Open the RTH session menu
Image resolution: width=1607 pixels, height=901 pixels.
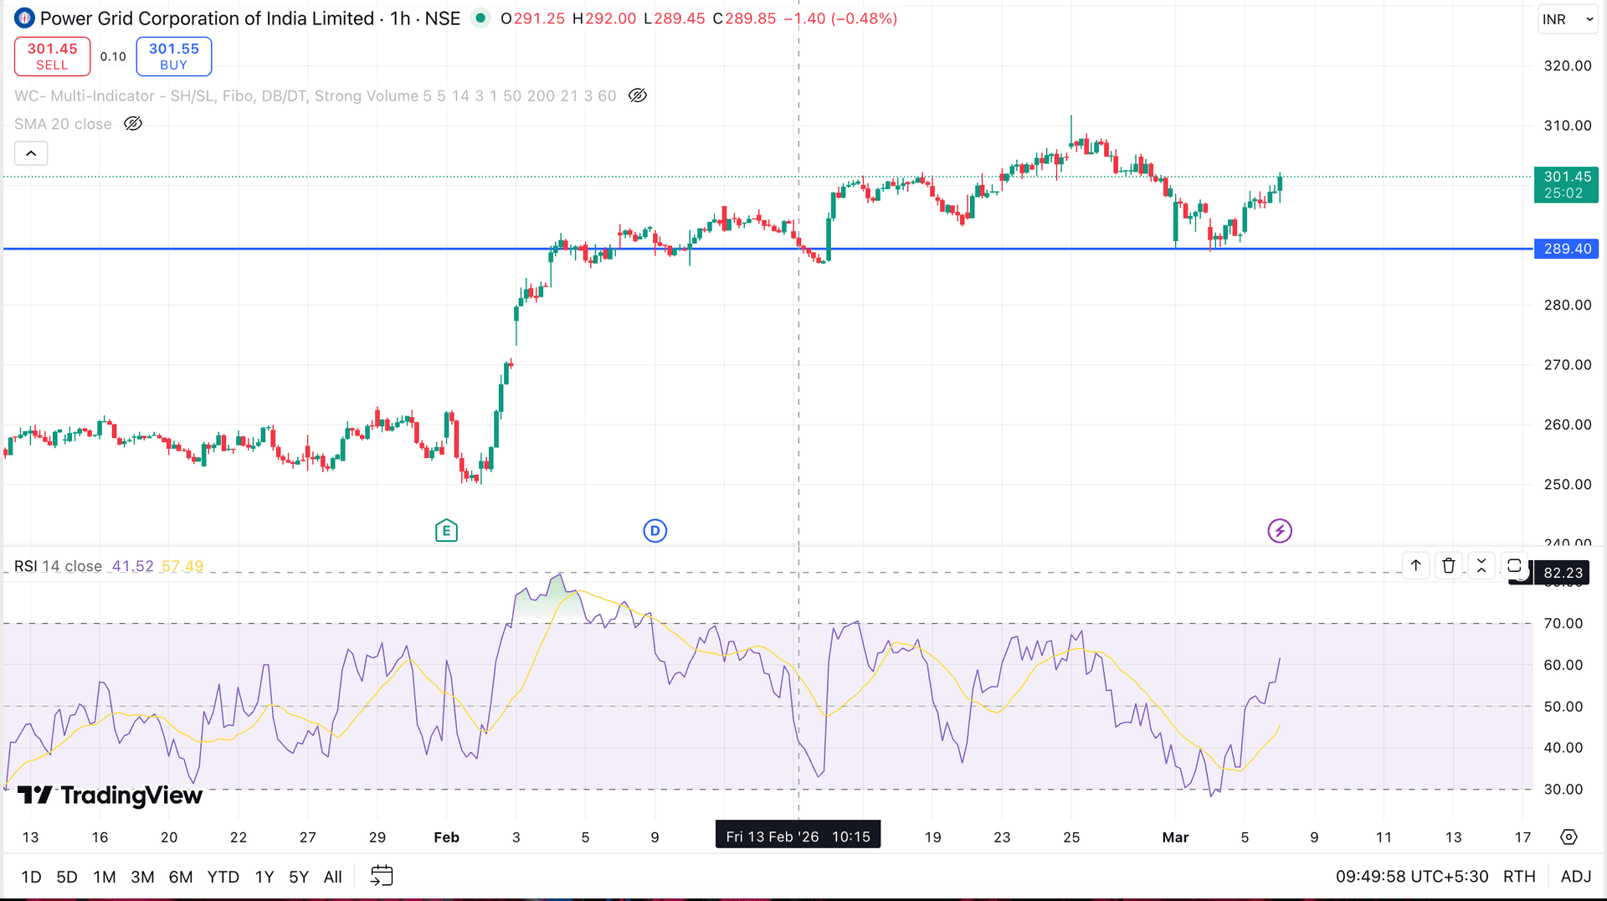pos(1519,877)
